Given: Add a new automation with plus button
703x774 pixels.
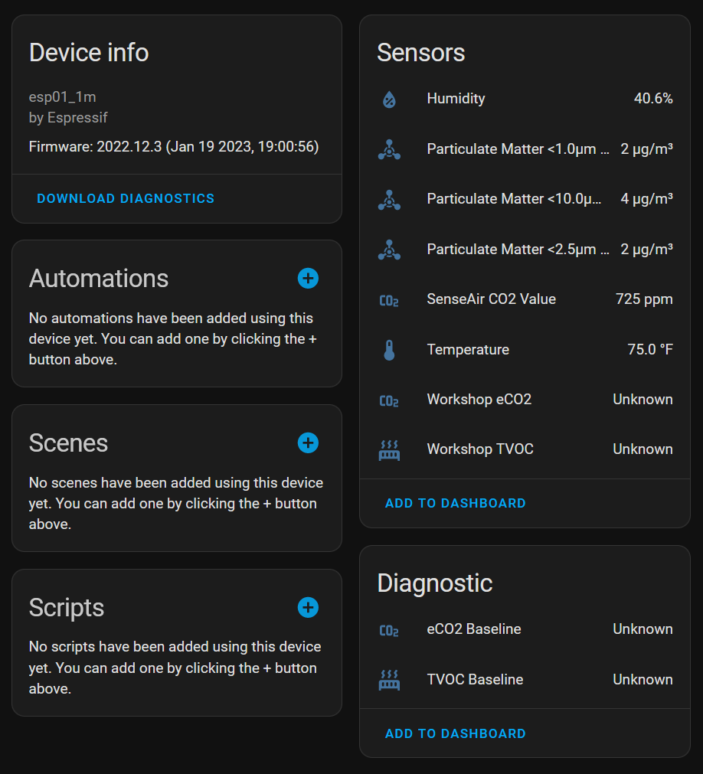Looking at the screenshot, I should point(308,279).
